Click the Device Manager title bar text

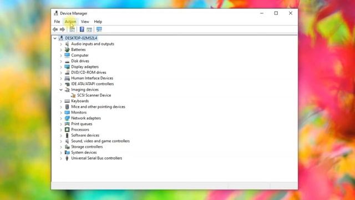coord(74,13)
